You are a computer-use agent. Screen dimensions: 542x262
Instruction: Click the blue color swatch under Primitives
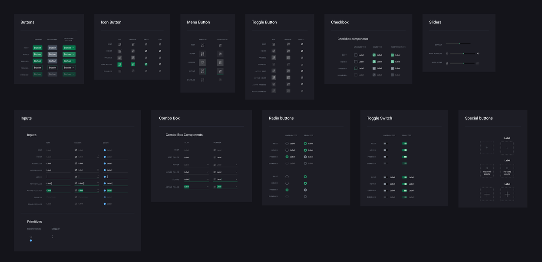(x=31, y=240)
